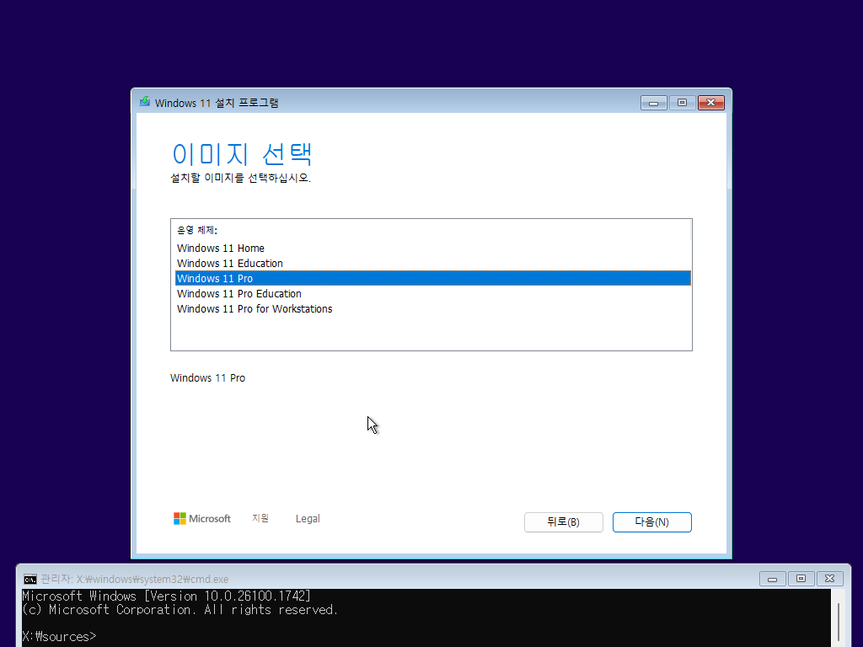Click the restore button on the setup window
Viewport: 863px width, 647px height.
click(x=682, y=102)
